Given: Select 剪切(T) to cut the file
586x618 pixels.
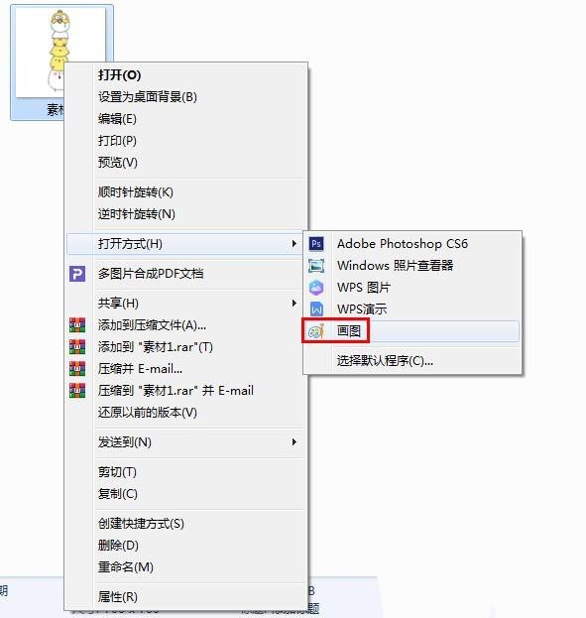Looking at the screenshot, I should (x=185, y=472).
